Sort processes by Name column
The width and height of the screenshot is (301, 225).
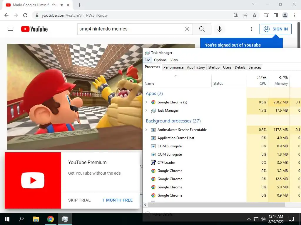pyautogui.click(x=177, y=81)
